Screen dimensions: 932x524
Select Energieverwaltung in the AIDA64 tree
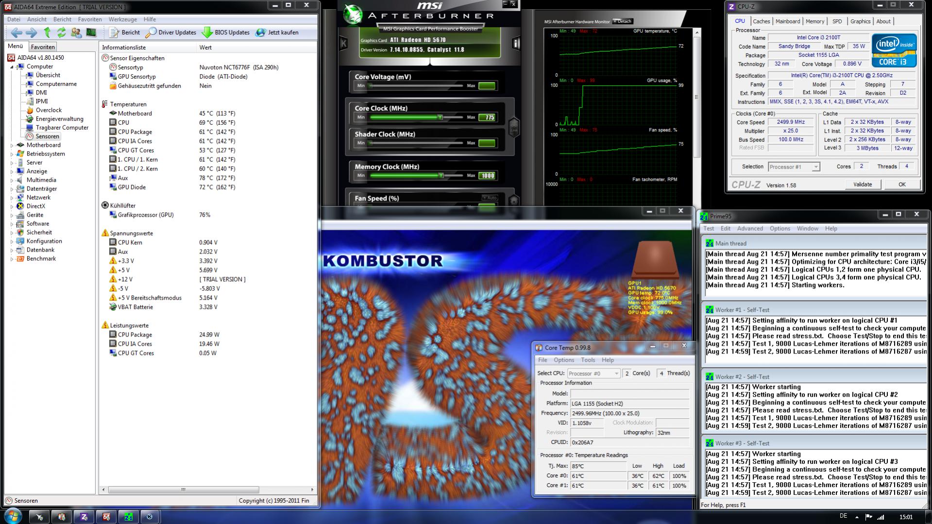coord(59,119)
